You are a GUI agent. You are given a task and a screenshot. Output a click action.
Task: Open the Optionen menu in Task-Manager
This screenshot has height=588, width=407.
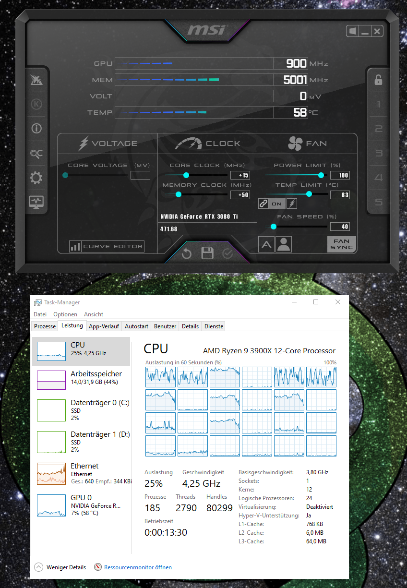click(x=65, y=314)
